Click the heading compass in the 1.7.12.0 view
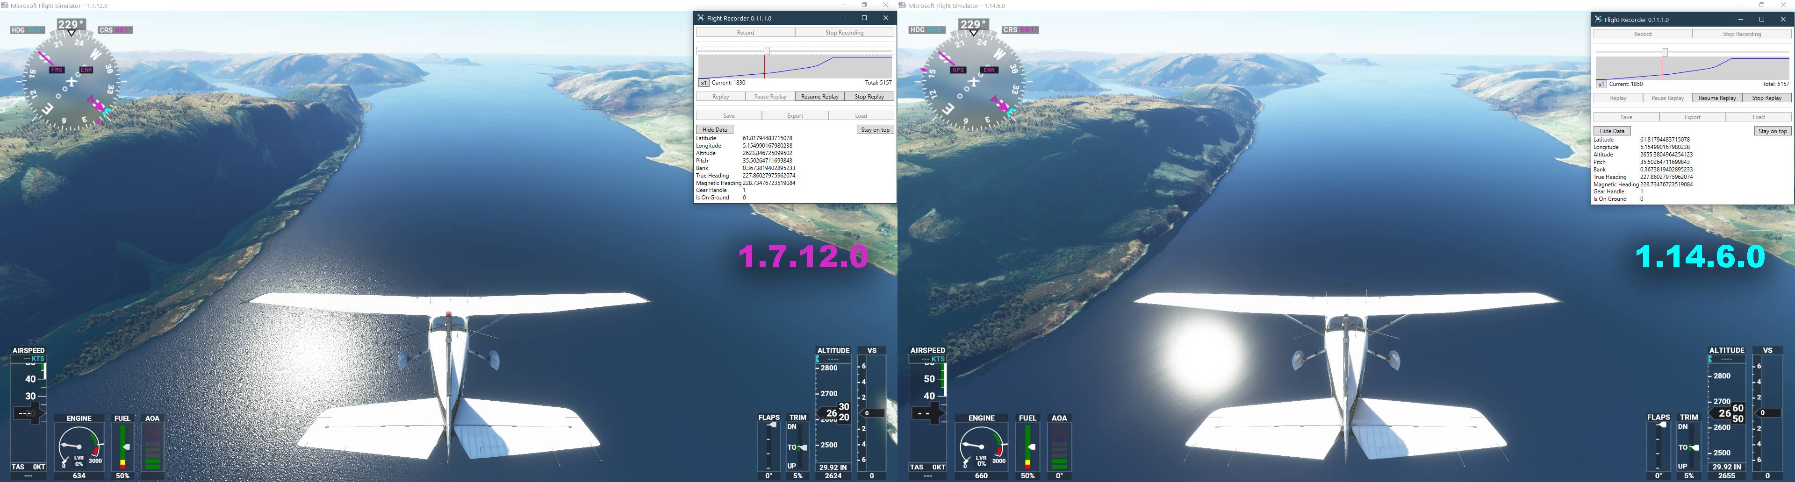Viewport: 1795px width, 482px height. 71,84
